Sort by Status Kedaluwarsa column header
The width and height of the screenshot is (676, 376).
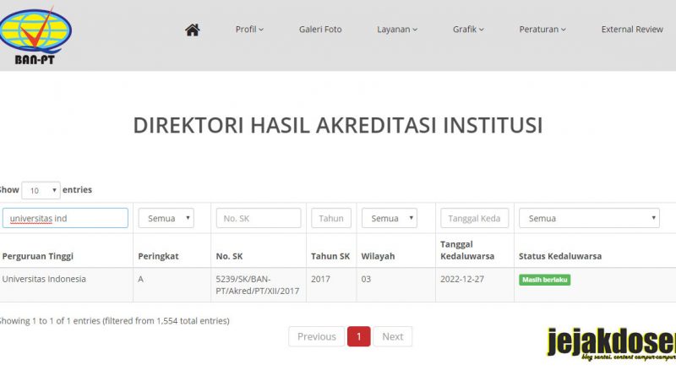(x=560, y=256)
